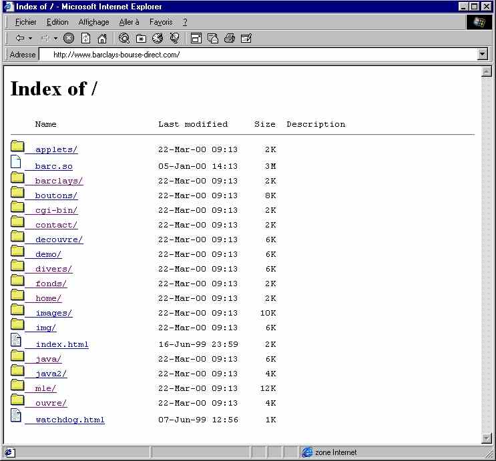Click the zone Internet status bar entry
496x461 pixels.
pos(329,452)
